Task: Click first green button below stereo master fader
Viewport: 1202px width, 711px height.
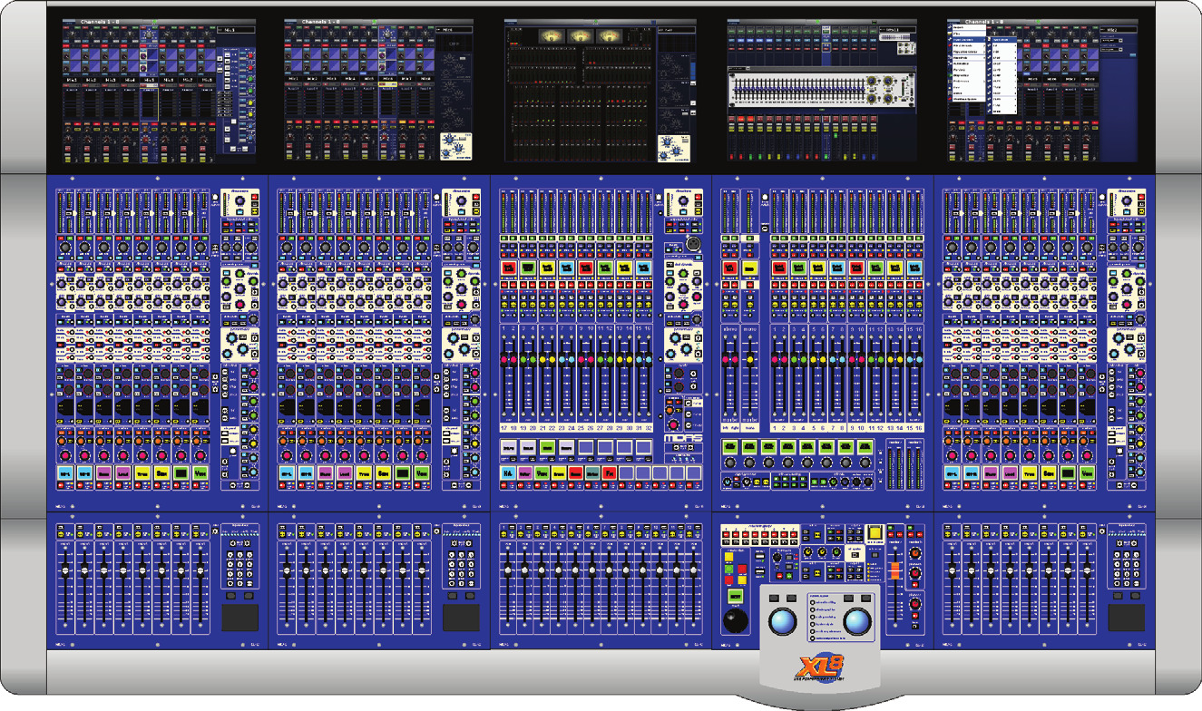Action: point(729,447)
